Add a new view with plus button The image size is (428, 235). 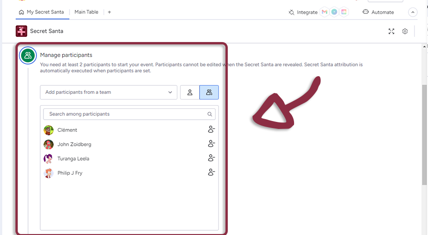[109, 12]
